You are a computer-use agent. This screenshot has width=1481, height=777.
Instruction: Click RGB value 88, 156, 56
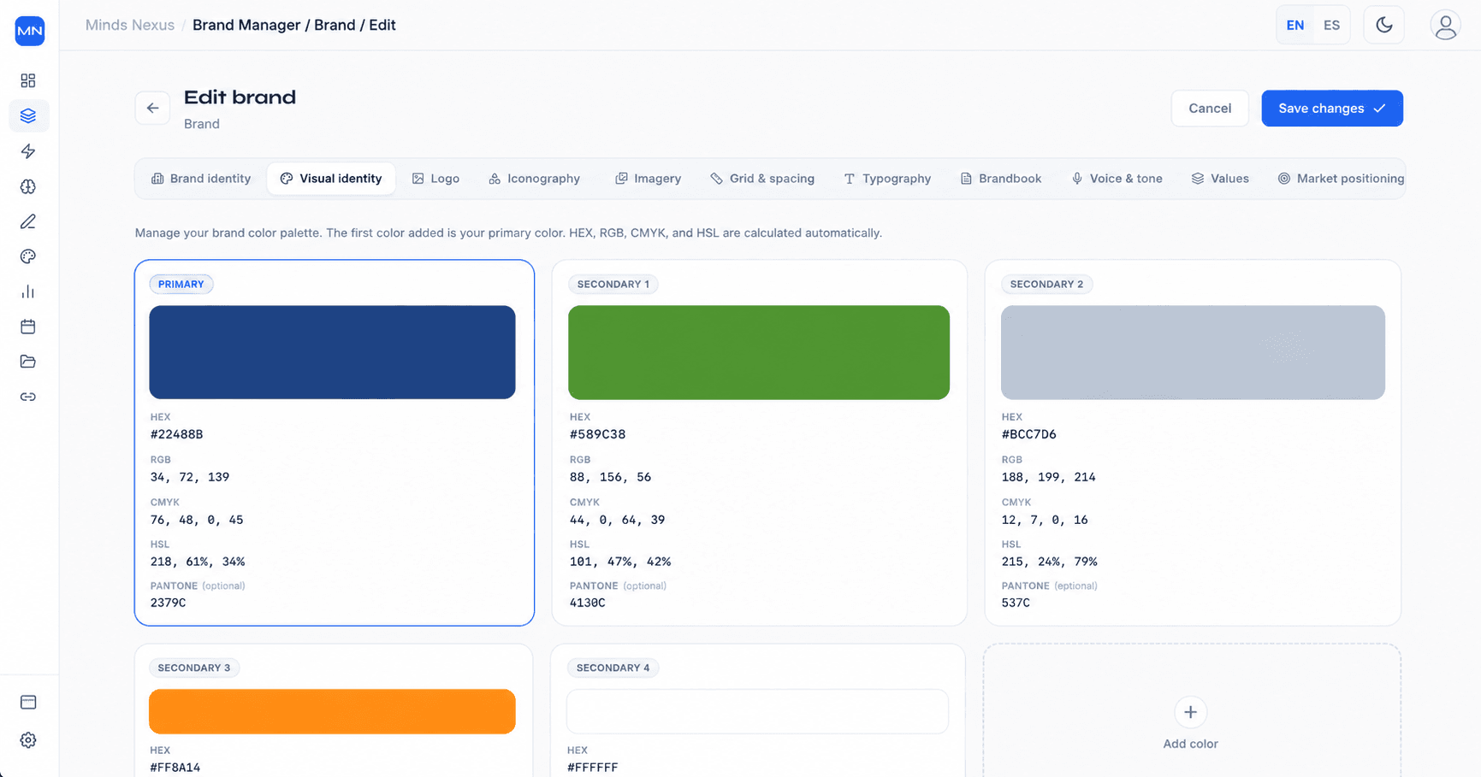611,477
